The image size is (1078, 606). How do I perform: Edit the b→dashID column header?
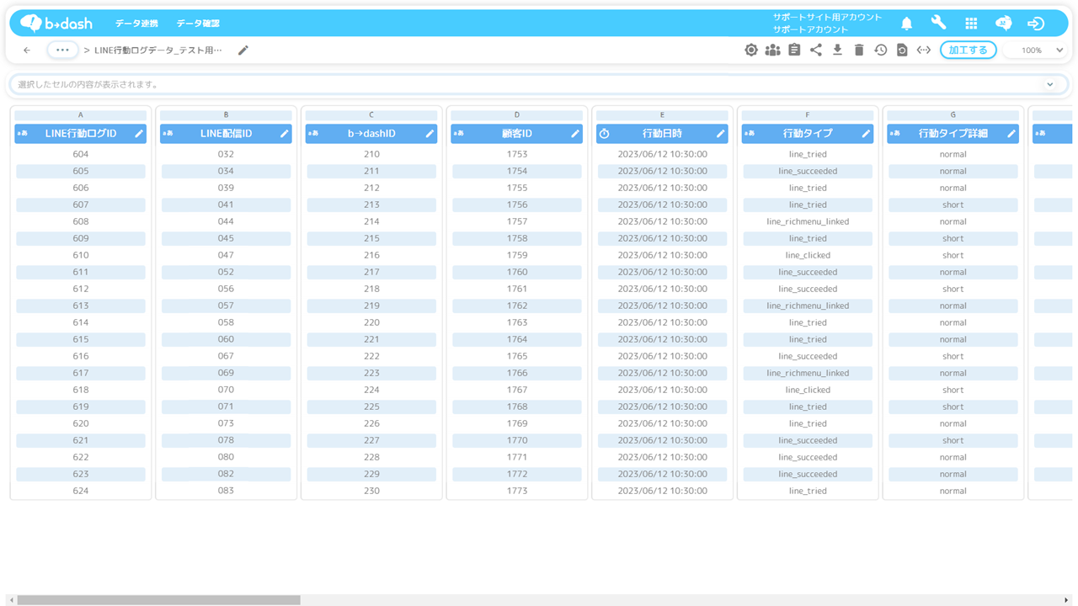(x=430, y=134)
